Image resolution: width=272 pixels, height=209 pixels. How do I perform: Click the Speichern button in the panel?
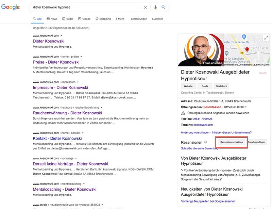pos(221,86)
